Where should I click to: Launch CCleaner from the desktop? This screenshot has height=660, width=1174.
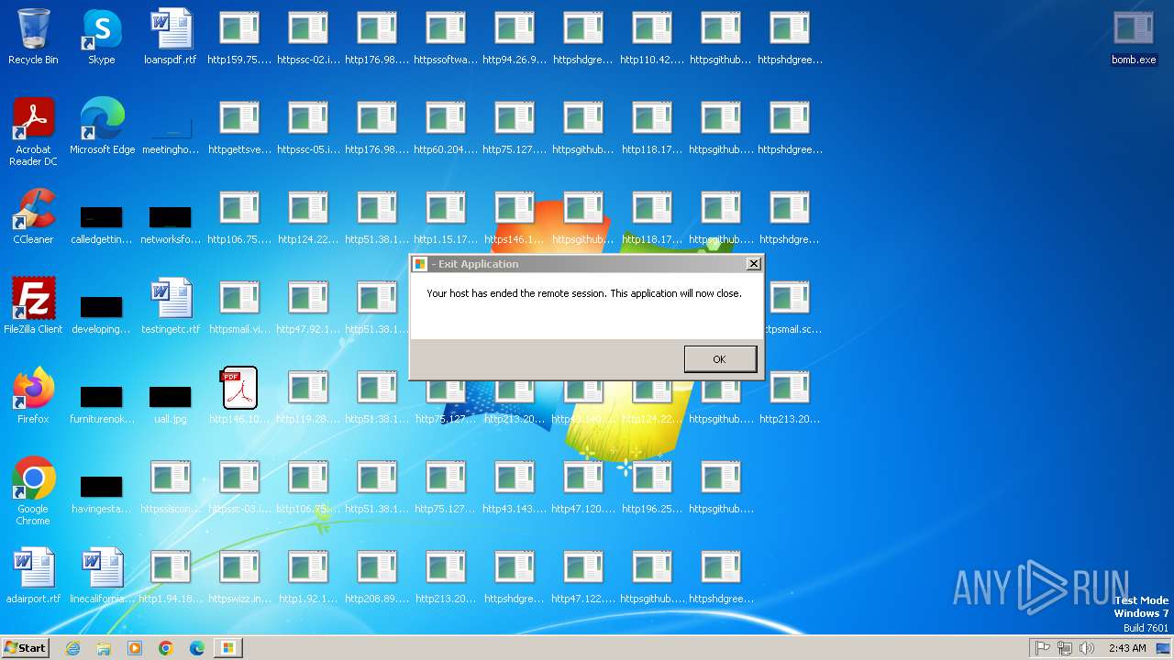(x=33, y=216)
